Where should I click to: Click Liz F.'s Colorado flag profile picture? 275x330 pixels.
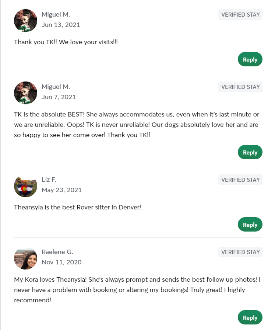click(x=25, y=186)
